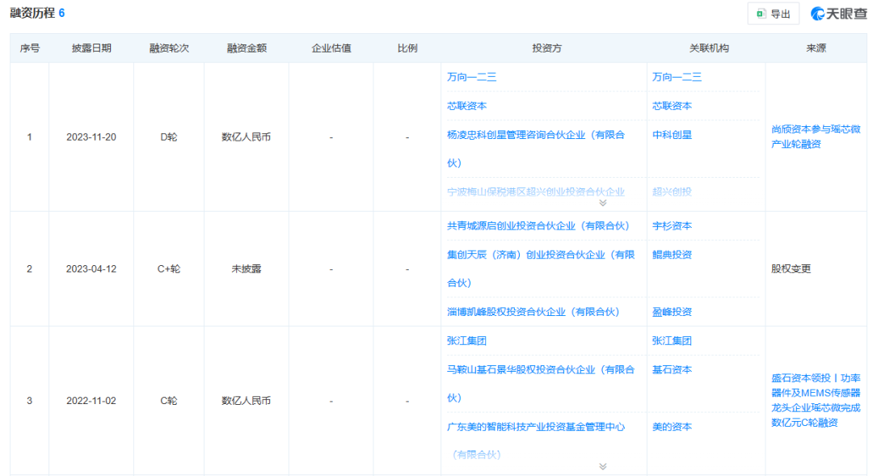Viewport: 873px width, 476px height.
Task: Open 马鞍山基石景华股权投资合伙企业 link
Action: point(540,369)
